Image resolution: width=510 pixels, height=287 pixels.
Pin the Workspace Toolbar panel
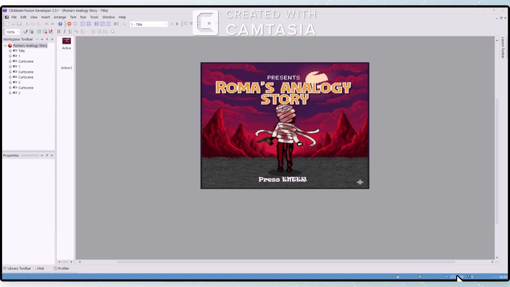coord(47,39)
